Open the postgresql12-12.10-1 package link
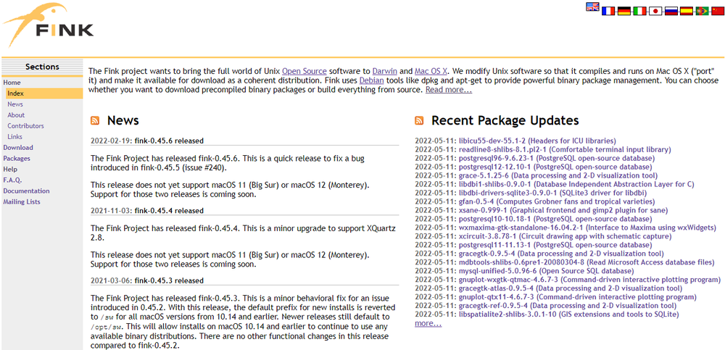This screenshot has height=350, width=725. coord(555,167)
